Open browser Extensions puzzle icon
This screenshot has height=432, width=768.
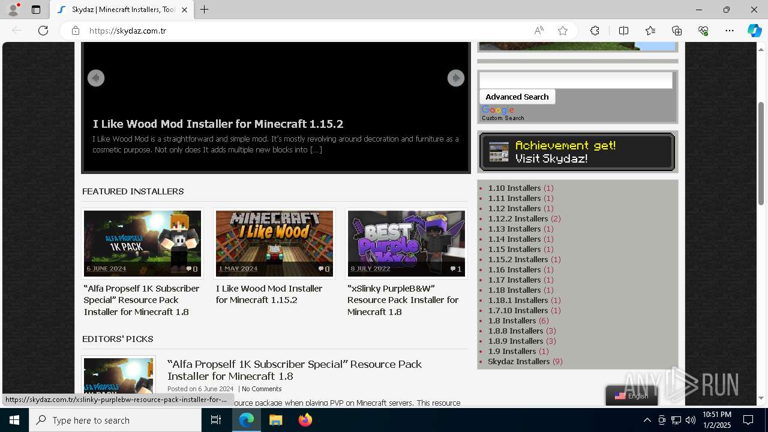(x=595, y=31)
